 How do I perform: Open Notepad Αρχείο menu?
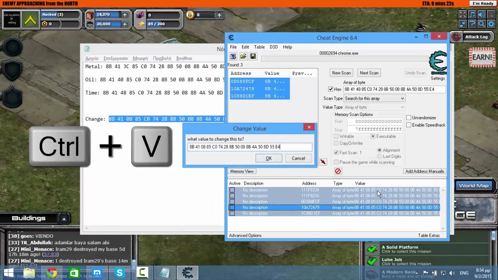[92, 58]
